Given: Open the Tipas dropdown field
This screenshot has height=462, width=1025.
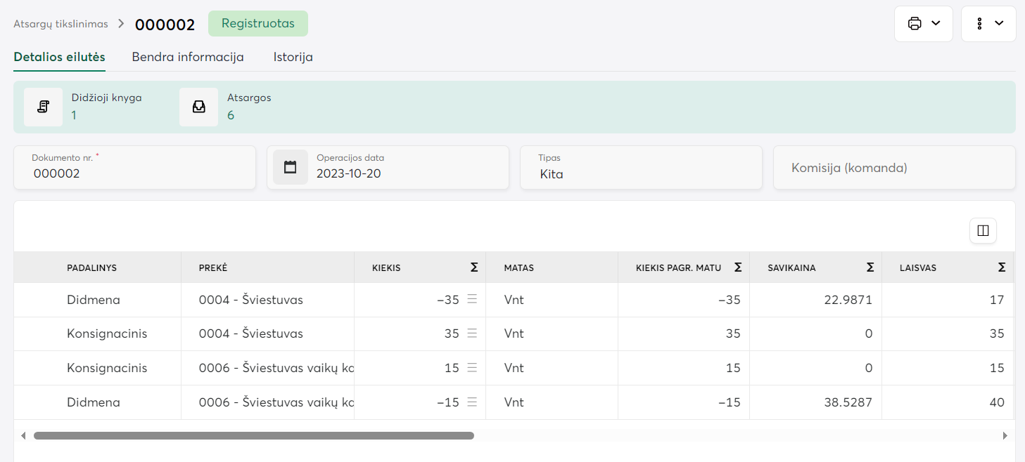Looking at the screenshot, I should pos(640,168).
